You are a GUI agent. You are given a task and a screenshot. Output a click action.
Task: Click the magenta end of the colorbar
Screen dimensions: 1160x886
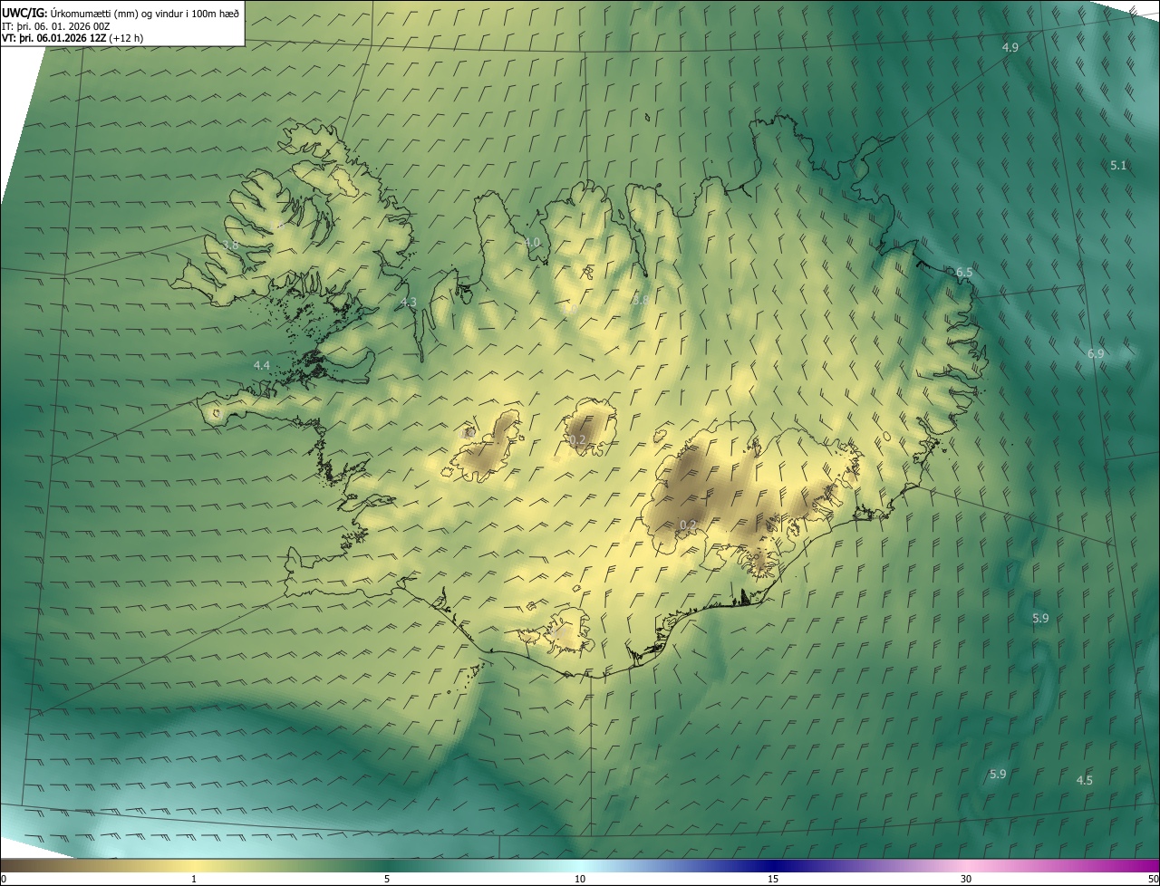(x=1144, y=866)
